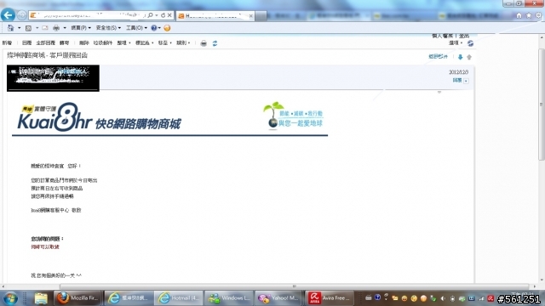Open the 工具(O) menu
This screenshot has height=306, width=545.
coord(136,28)
